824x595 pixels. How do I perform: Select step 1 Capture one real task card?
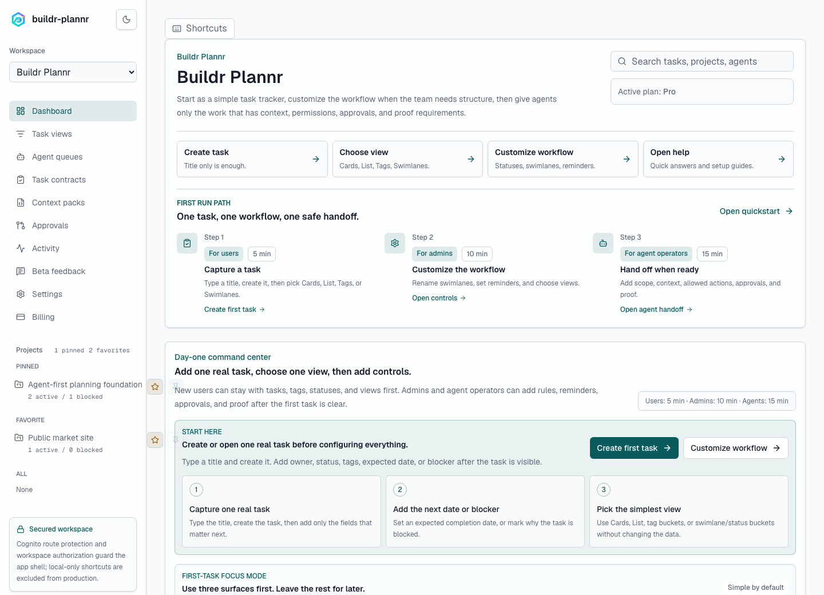282,511
